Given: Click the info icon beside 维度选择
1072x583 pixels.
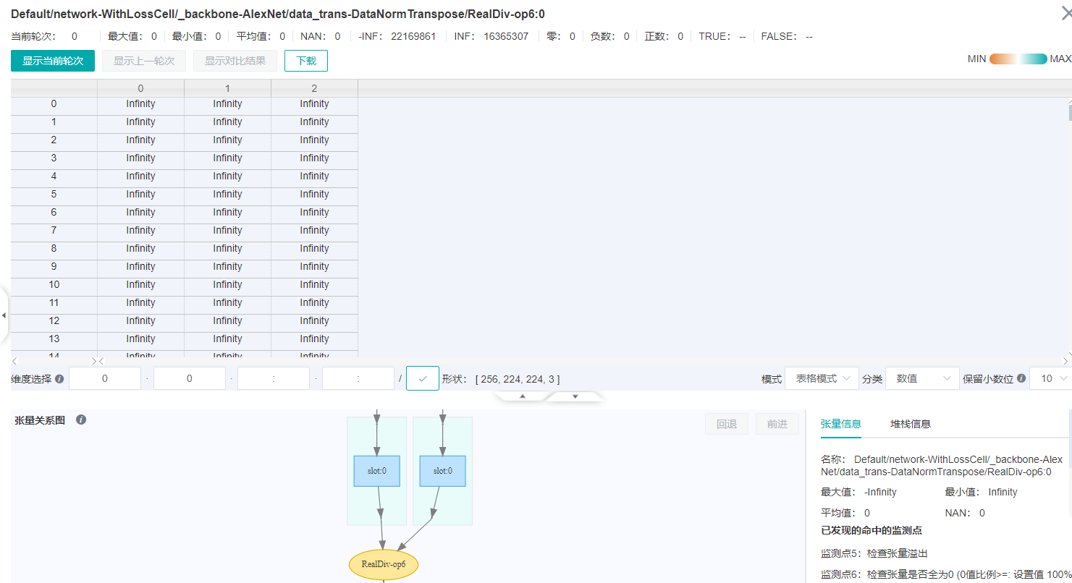Looking at the screenshot, I should (x=59, y=379).
